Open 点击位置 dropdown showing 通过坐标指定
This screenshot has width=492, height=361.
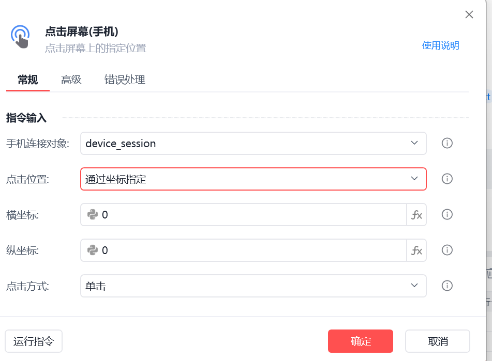pyautogui.click(x=253, y=179)
